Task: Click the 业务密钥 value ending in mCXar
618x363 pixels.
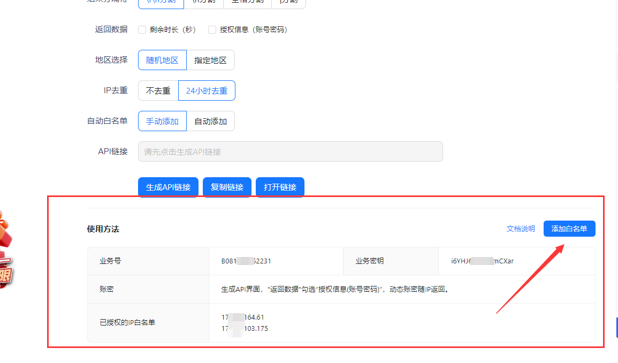Action: (x=482, y=261)
